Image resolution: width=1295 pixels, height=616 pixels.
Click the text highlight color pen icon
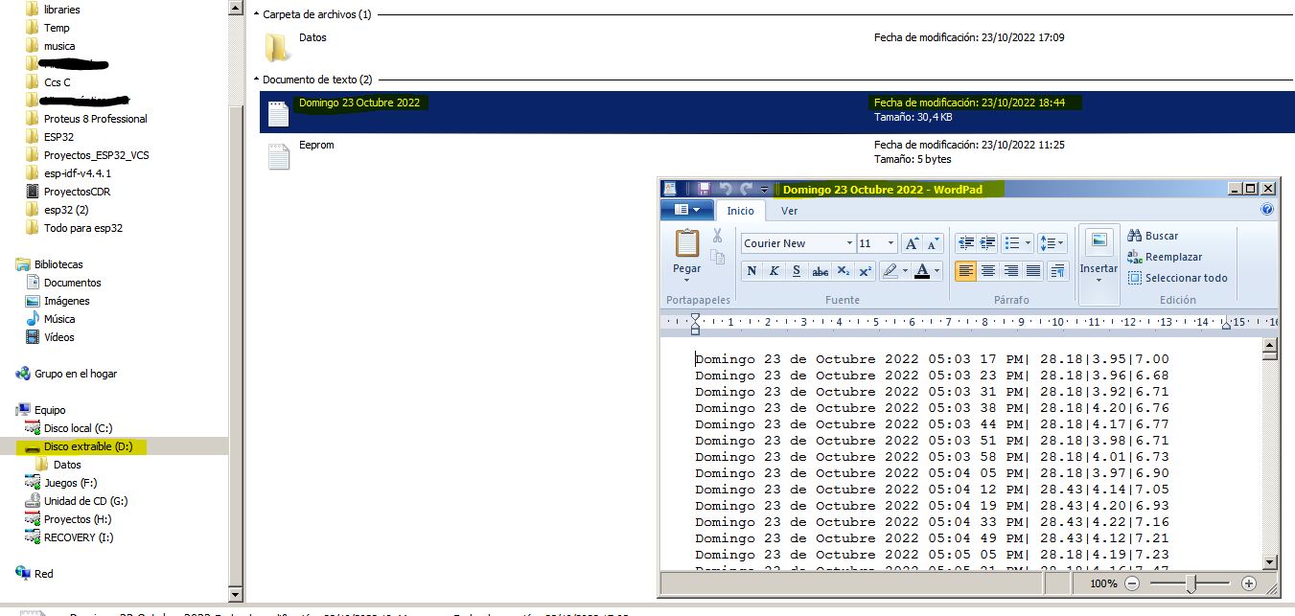[x=889, y=271]
